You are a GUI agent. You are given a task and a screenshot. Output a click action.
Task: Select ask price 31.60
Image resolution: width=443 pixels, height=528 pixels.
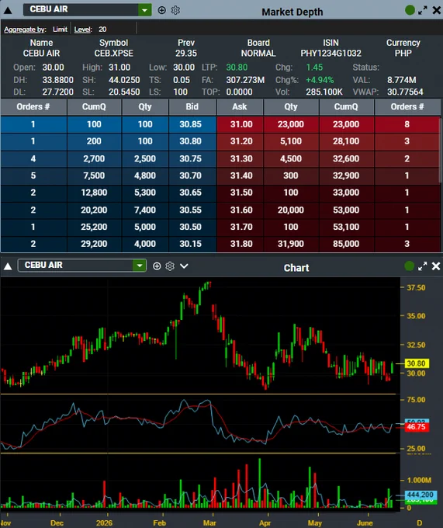pyautogui.click(x=241, y=210)
